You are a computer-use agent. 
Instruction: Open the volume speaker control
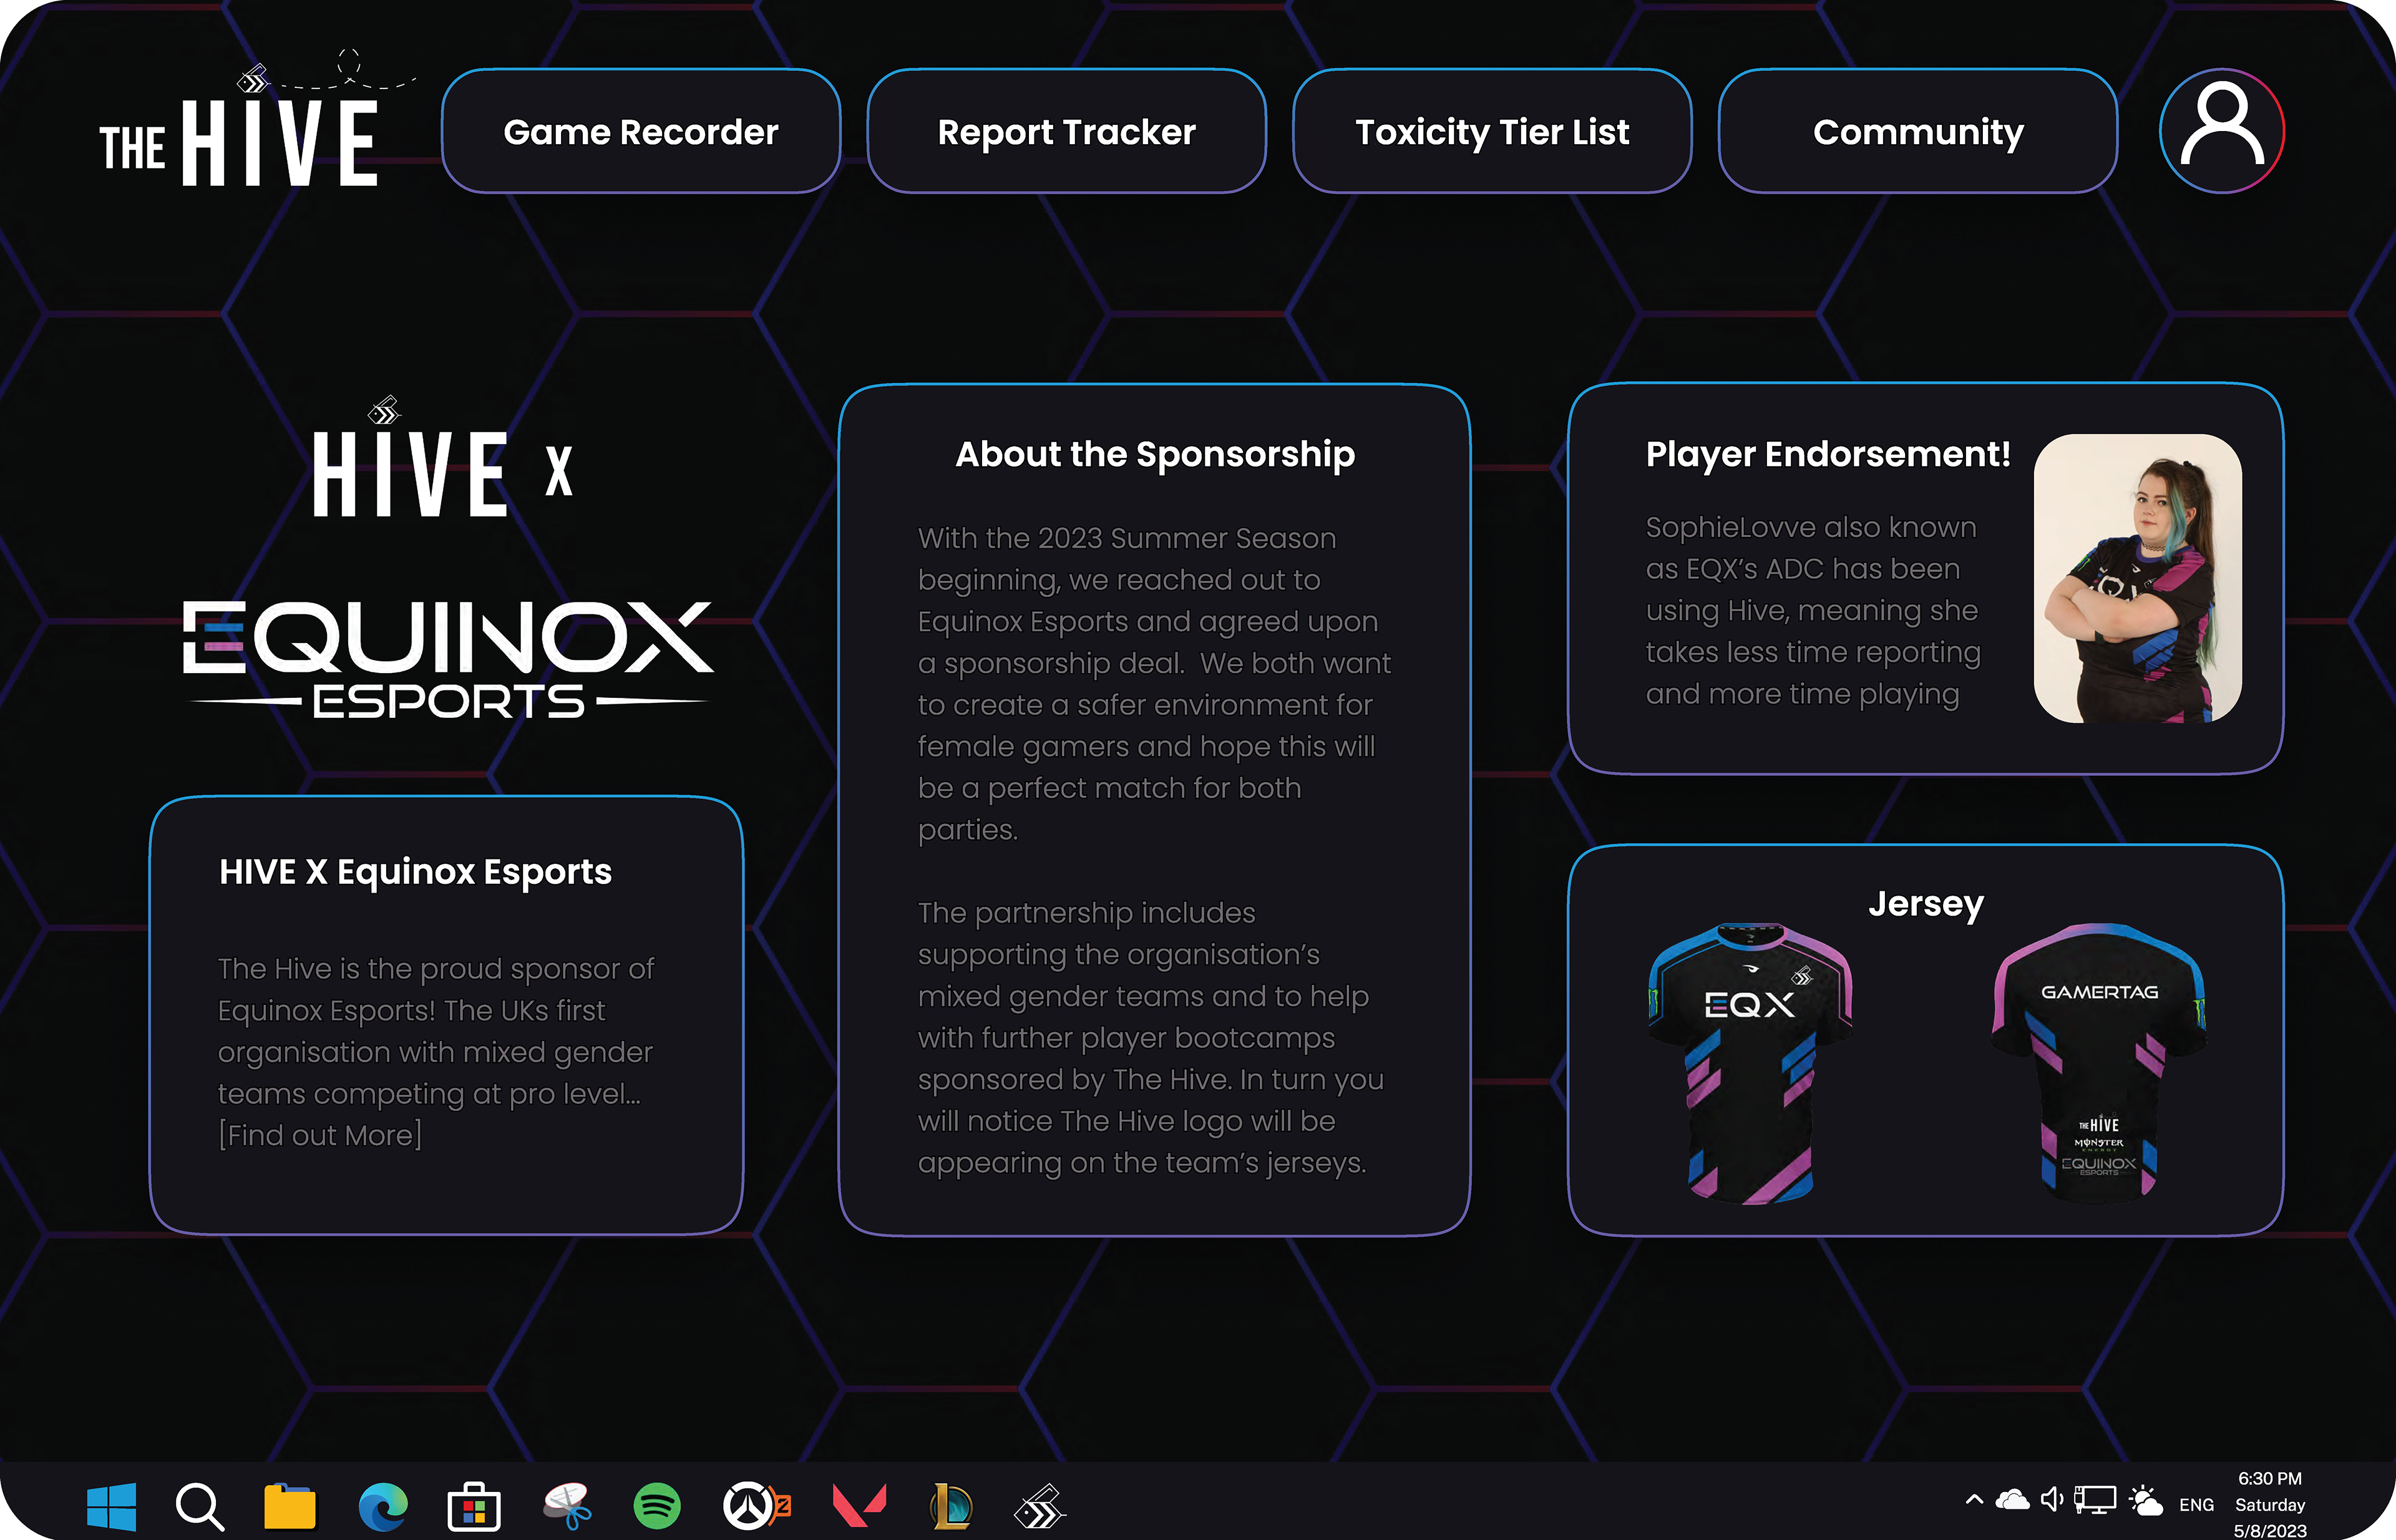[2052, 1499]
